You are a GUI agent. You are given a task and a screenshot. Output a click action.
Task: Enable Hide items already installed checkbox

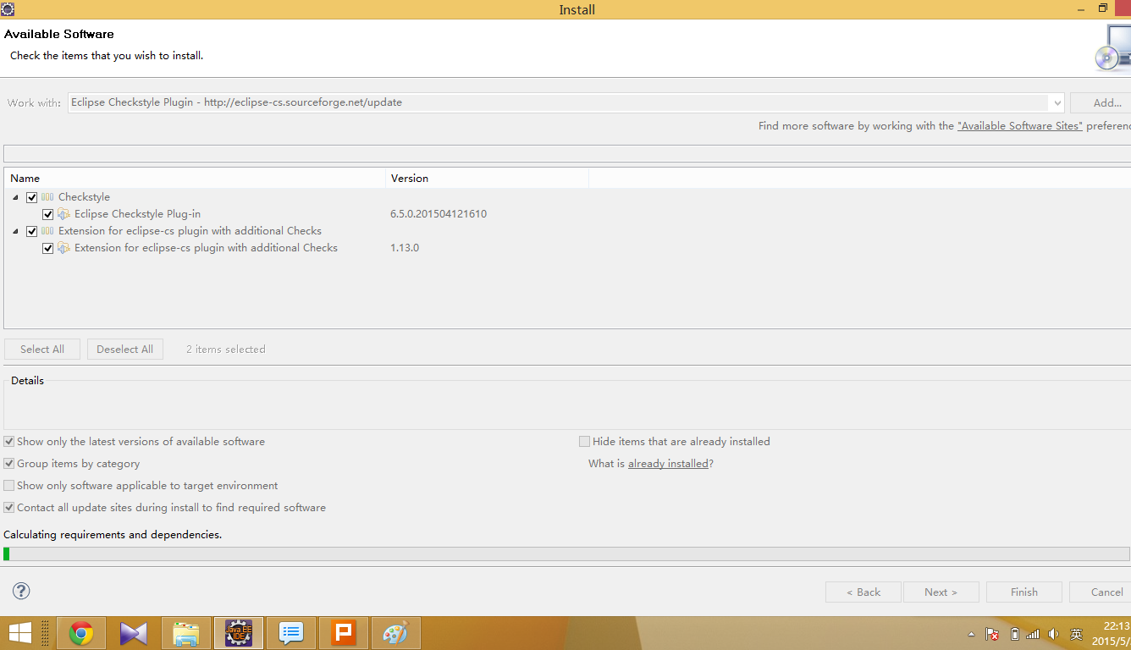(584, 442)
